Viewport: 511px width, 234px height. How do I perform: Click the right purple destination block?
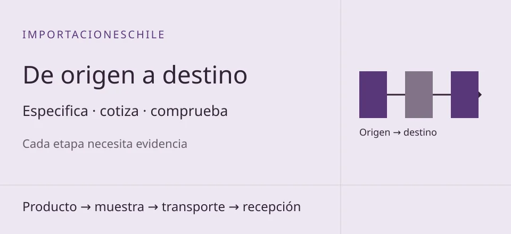coord(464,95)
